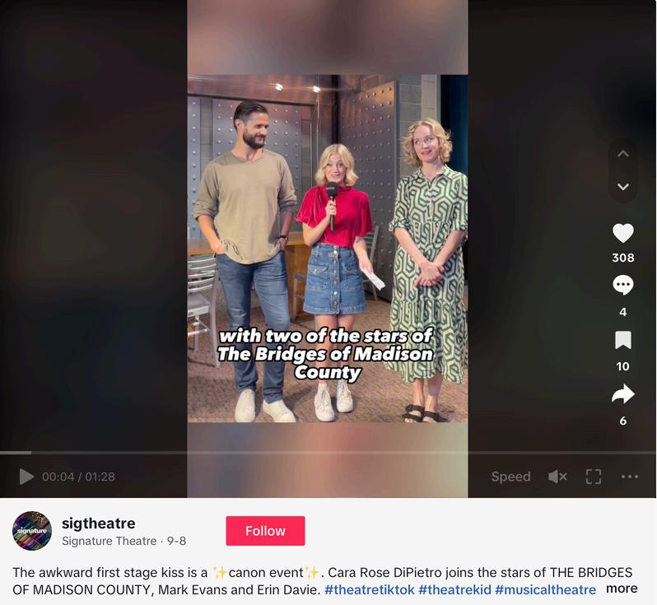Viewport: 657px width, 605px height.
Task: Open comments via speech bubble icon
Action: 623,286
